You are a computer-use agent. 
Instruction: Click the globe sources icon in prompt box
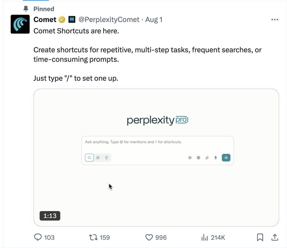point(199,158)
